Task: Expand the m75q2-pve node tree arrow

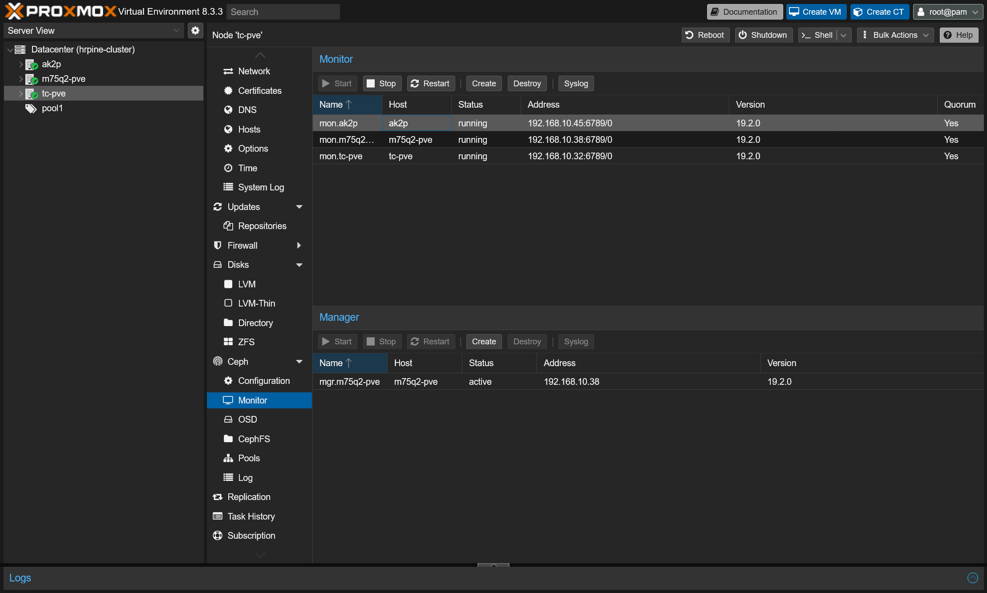Action: point(20,79)
